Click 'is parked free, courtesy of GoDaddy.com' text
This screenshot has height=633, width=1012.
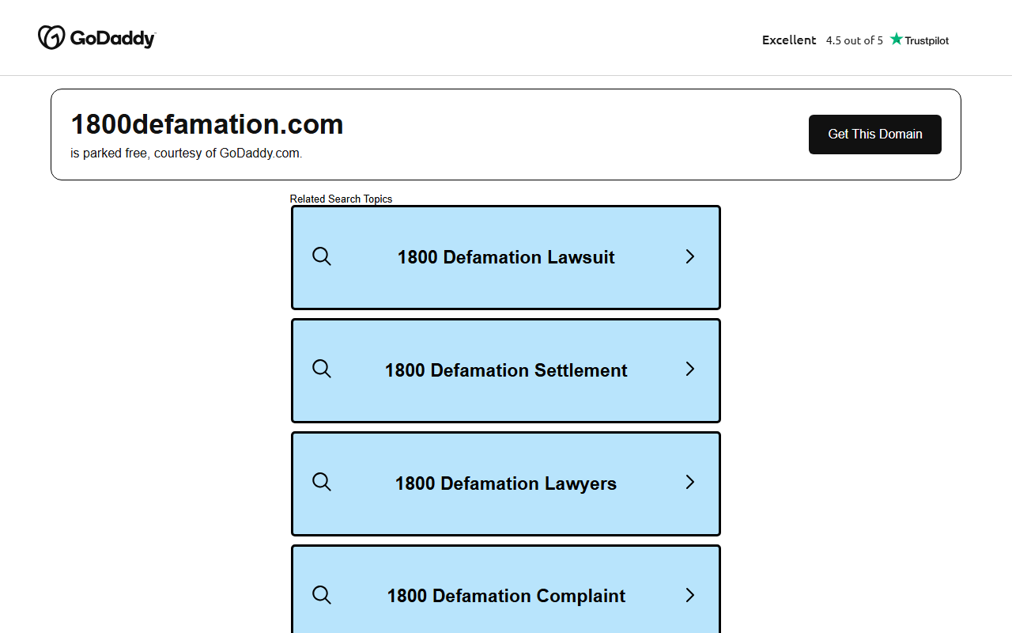tap(187, 154)
